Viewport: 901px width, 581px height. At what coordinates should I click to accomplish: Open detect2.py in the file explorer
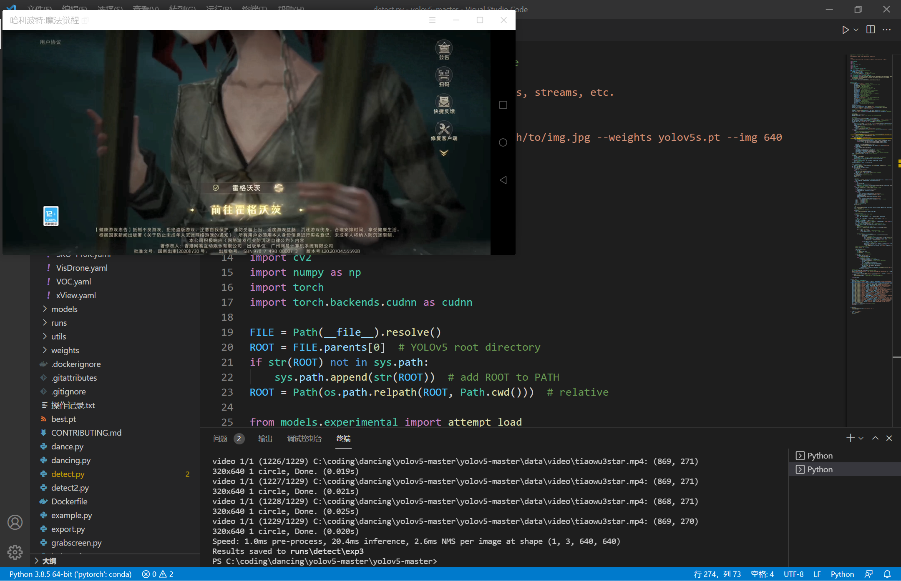[70, 488]
